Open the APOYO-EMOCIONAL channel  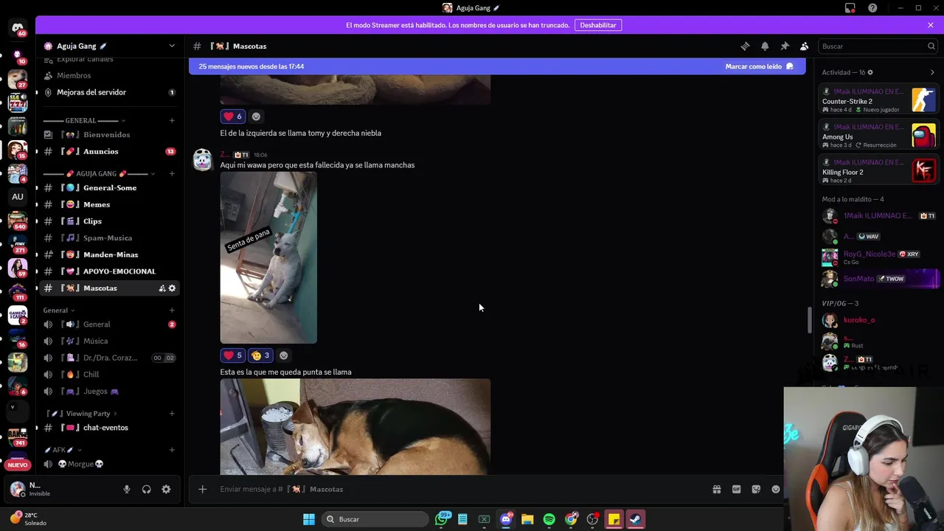110,271
